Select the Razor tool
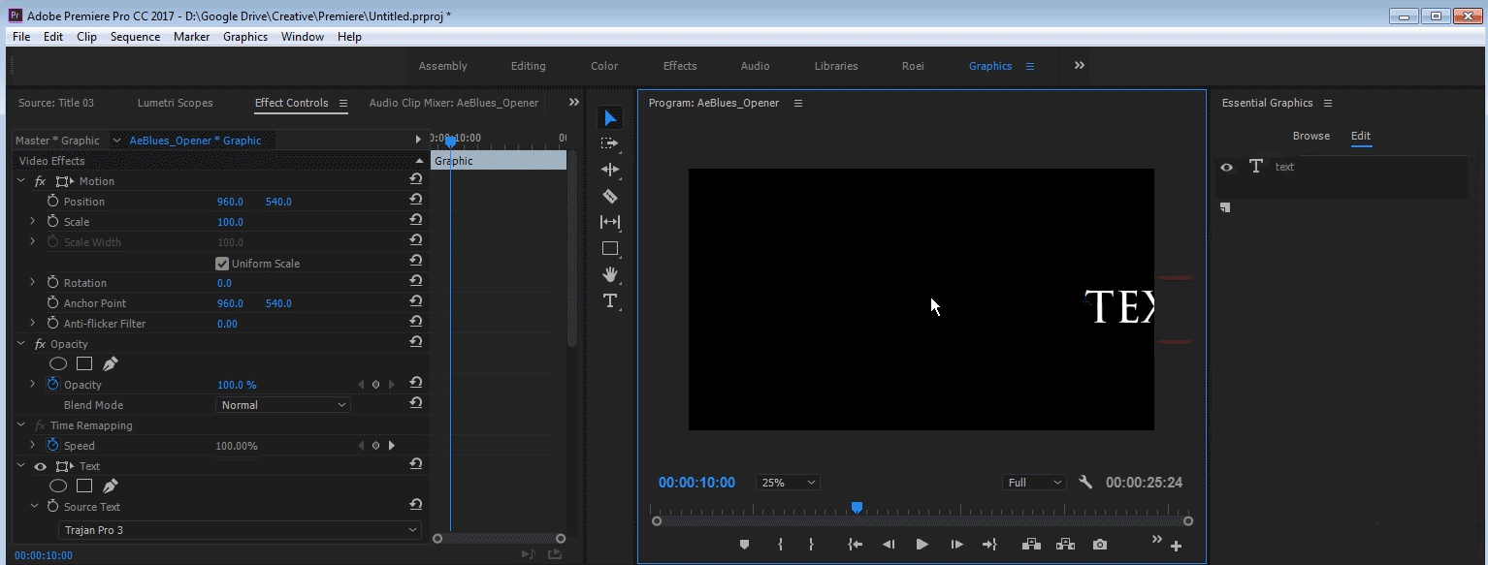1488x565 pixels. point(610,196)
